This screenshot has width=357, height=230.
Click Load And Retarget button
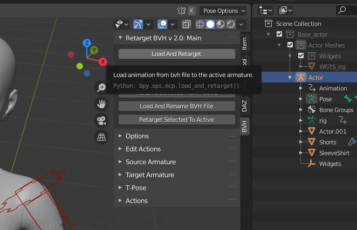tap(177, 54)
